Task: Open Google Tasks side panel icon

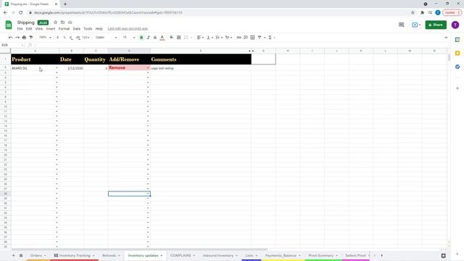Action: 457,67
